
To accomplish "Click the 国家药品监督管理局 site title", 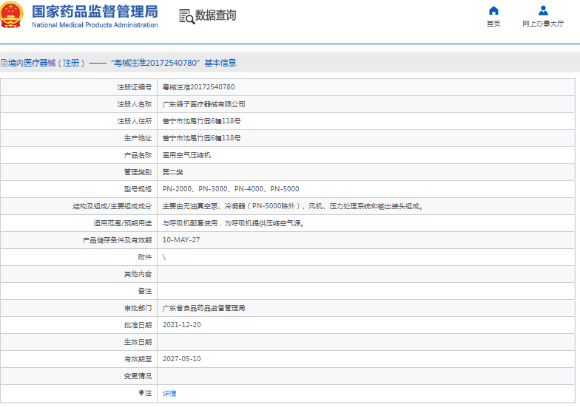I will (x=95, y=11).
